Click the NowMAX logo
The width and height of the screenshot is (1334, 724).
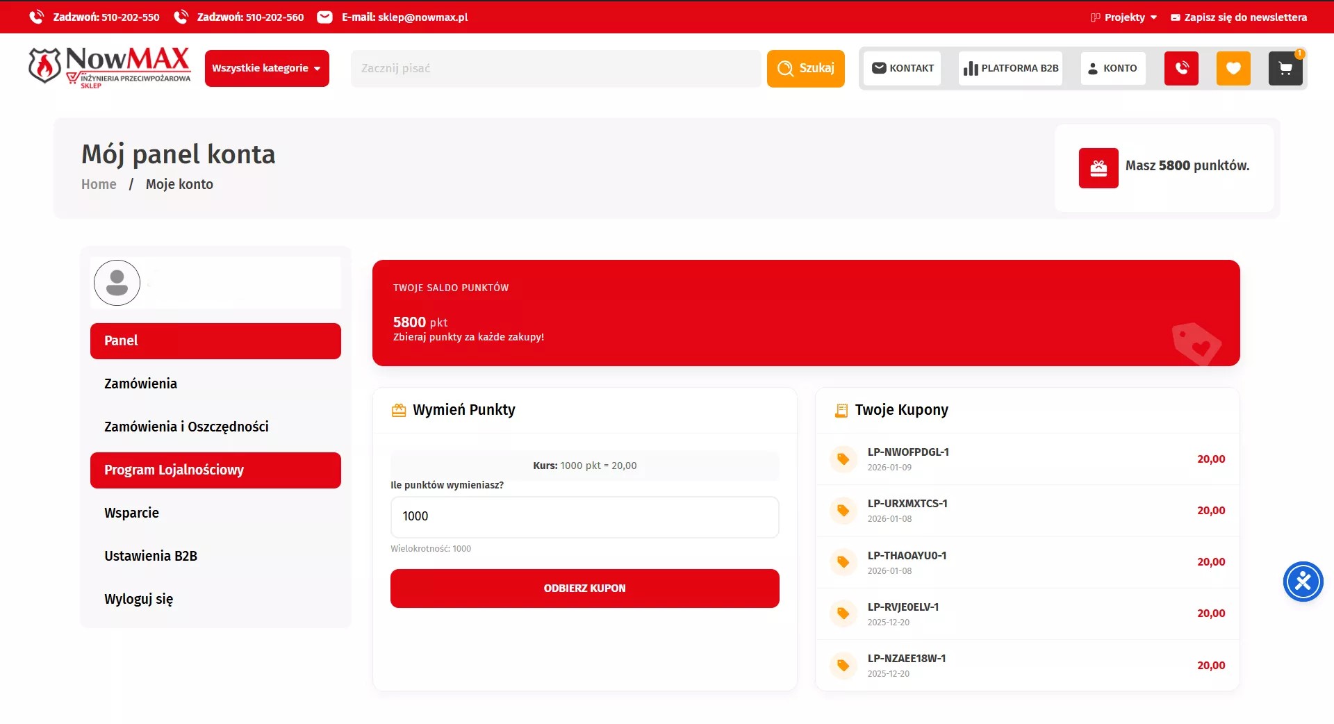coord(110,67)
